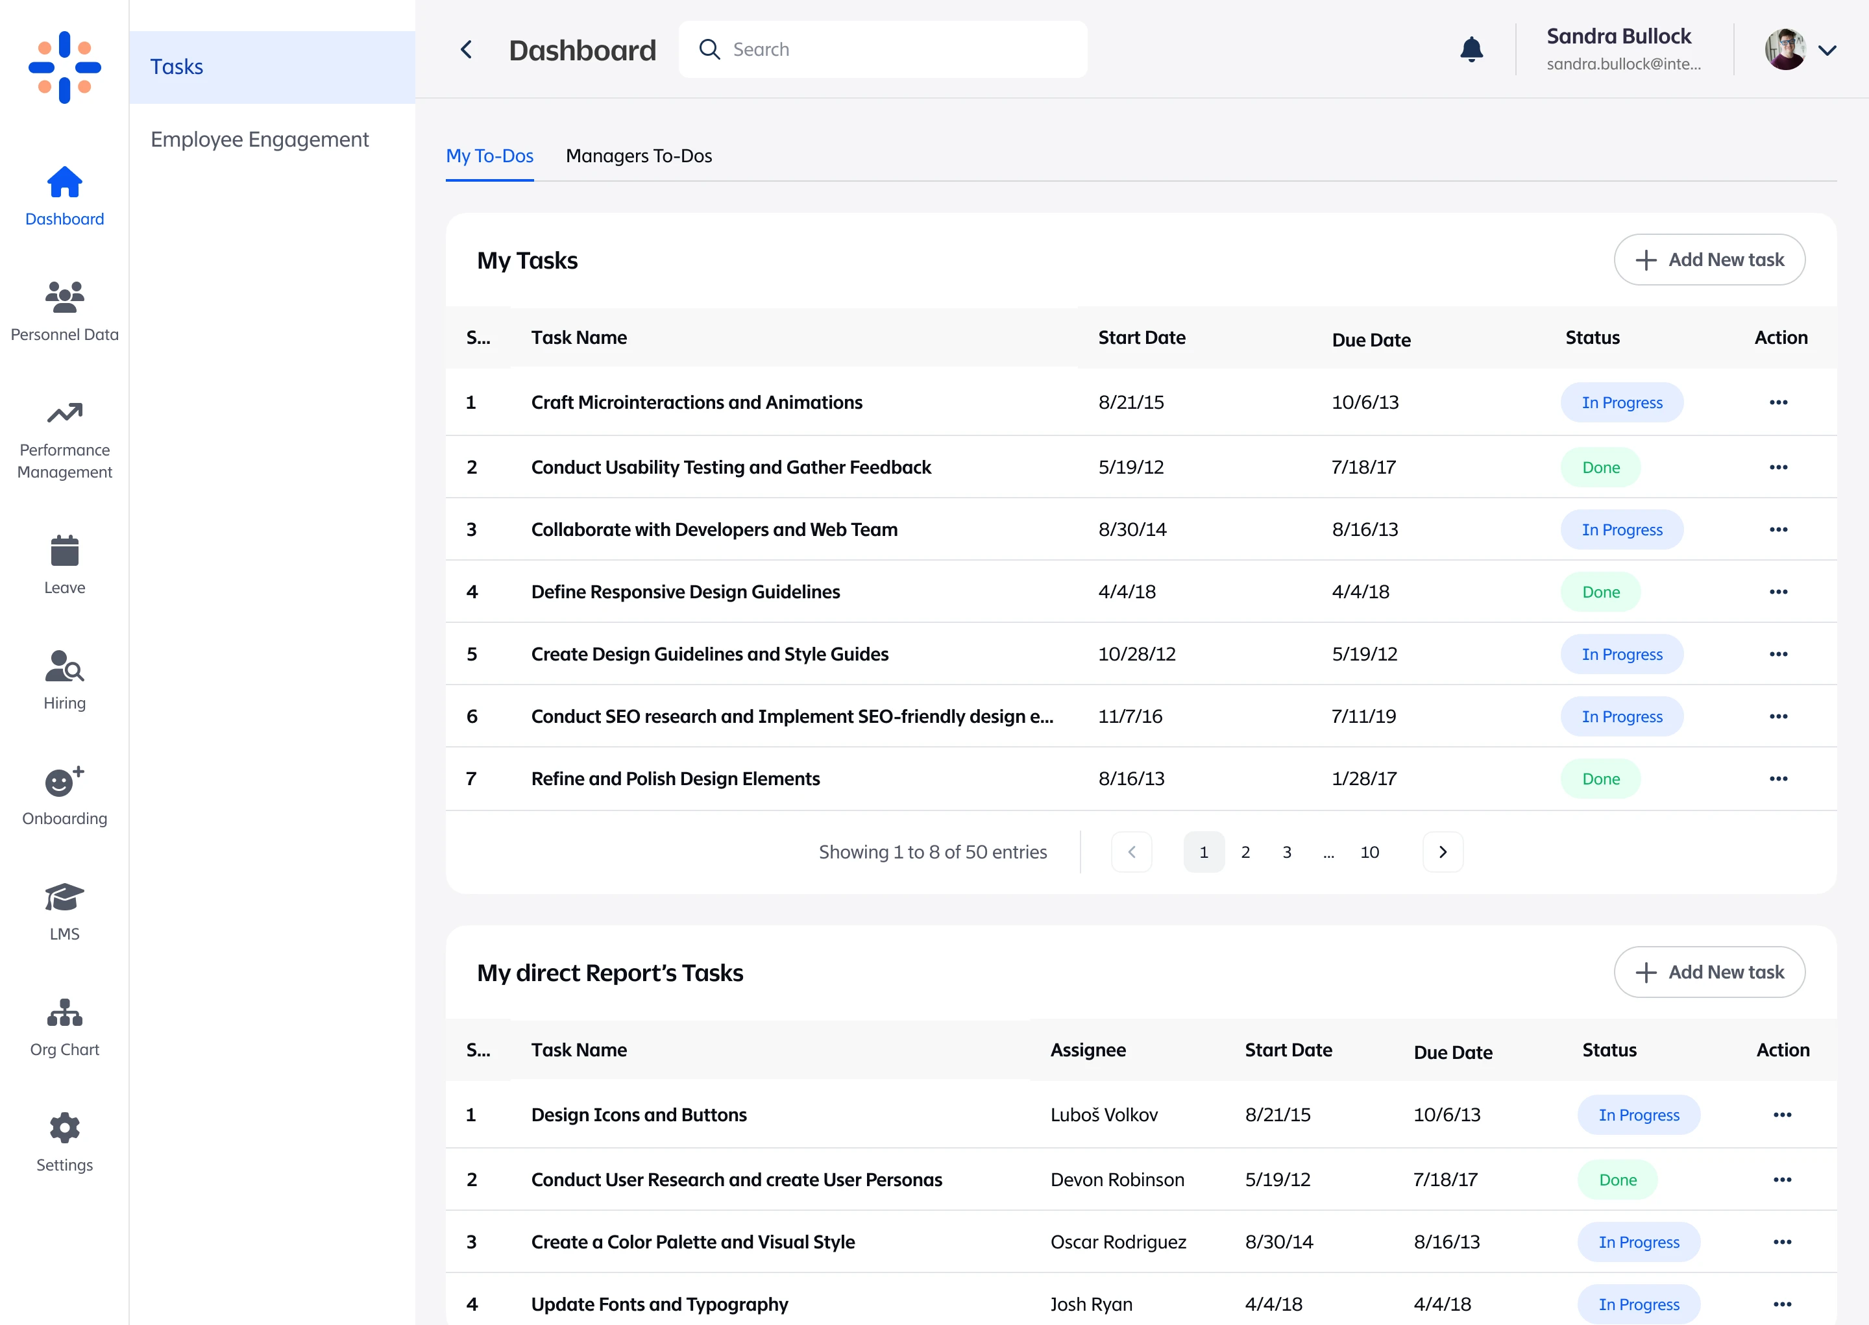The width and height of the screenshot is (1869, 1325).
Task: Open Performance Management section
Action: coord(64,439)
